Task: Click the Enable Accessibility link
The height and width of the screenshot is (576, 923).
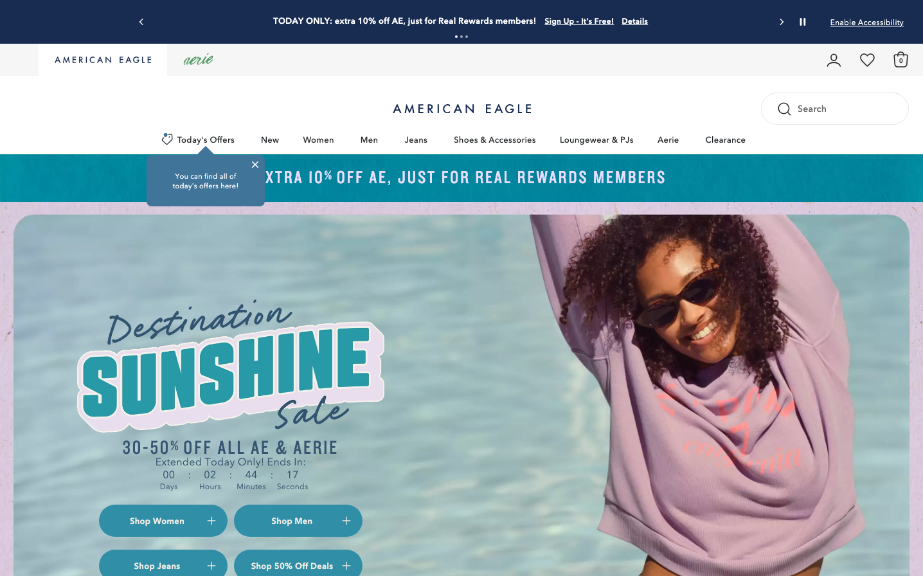Action: click(x=866, y=22)
